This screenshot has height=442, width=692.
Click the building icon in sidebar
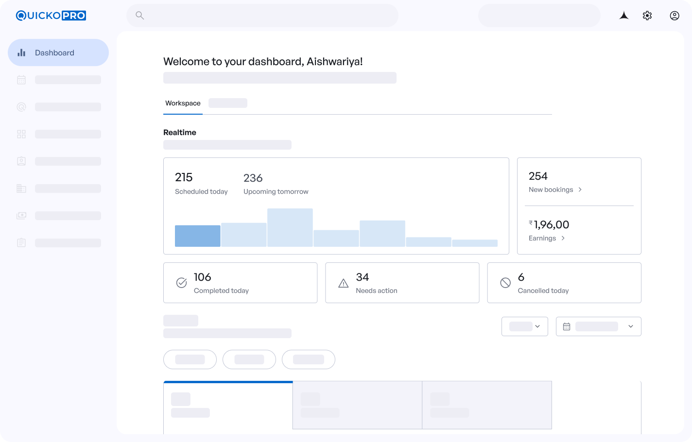point(21,188)
